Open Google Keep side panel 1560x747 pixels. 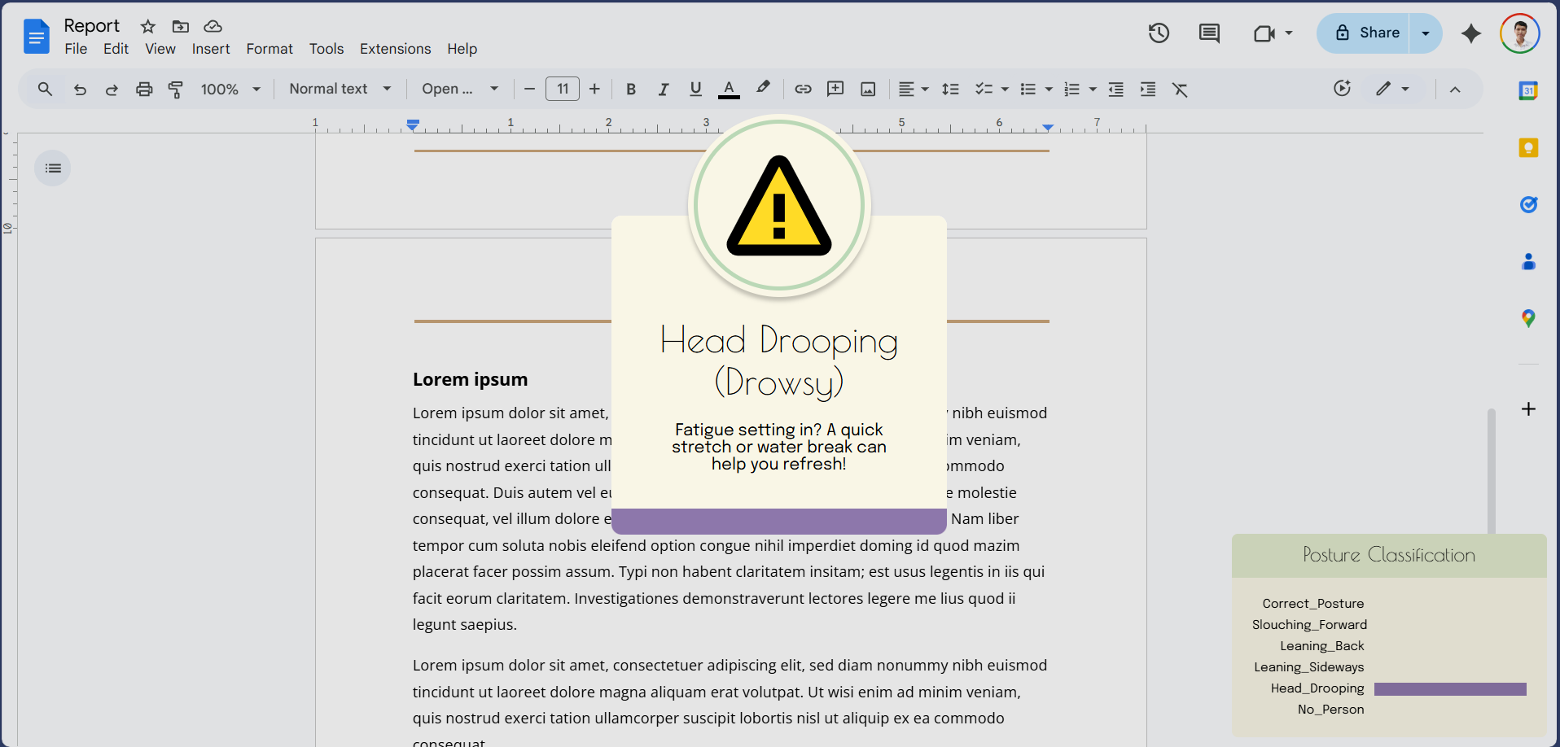click(x=1528, y=148)
